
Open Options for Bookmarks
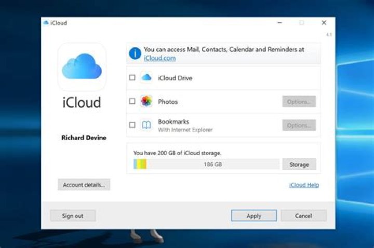click(x=299, y=125)
